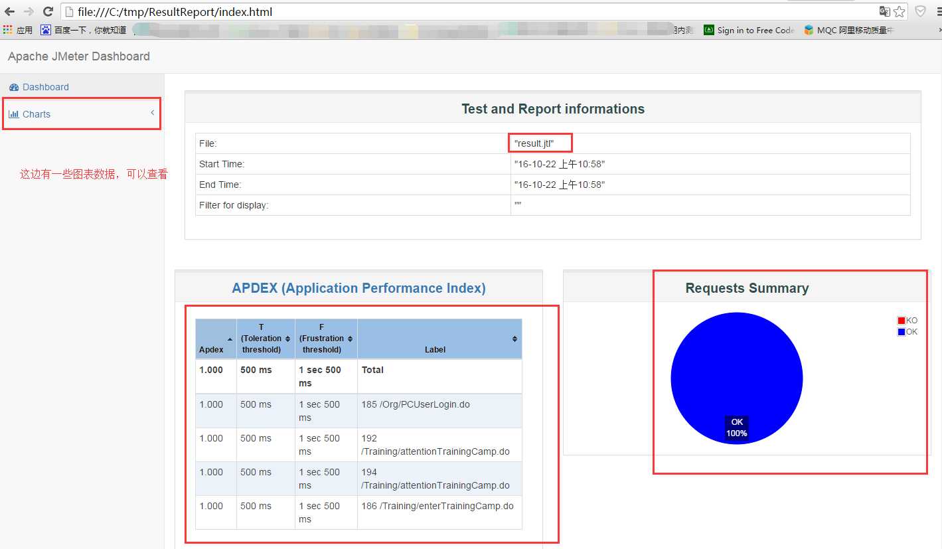942x549 pixels.
Task: Sort by T Toleration threshold column
Action: (266, 339)
